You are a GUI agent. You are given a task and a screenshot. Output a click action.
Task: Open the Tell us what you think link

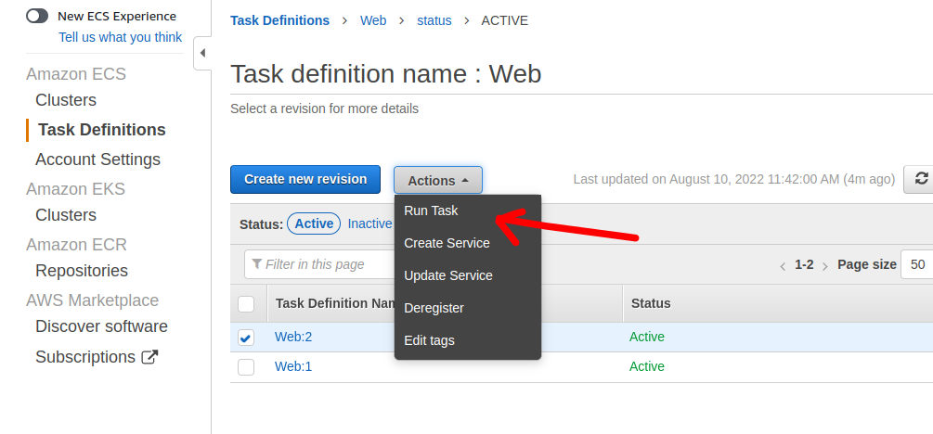click(120, 37)
